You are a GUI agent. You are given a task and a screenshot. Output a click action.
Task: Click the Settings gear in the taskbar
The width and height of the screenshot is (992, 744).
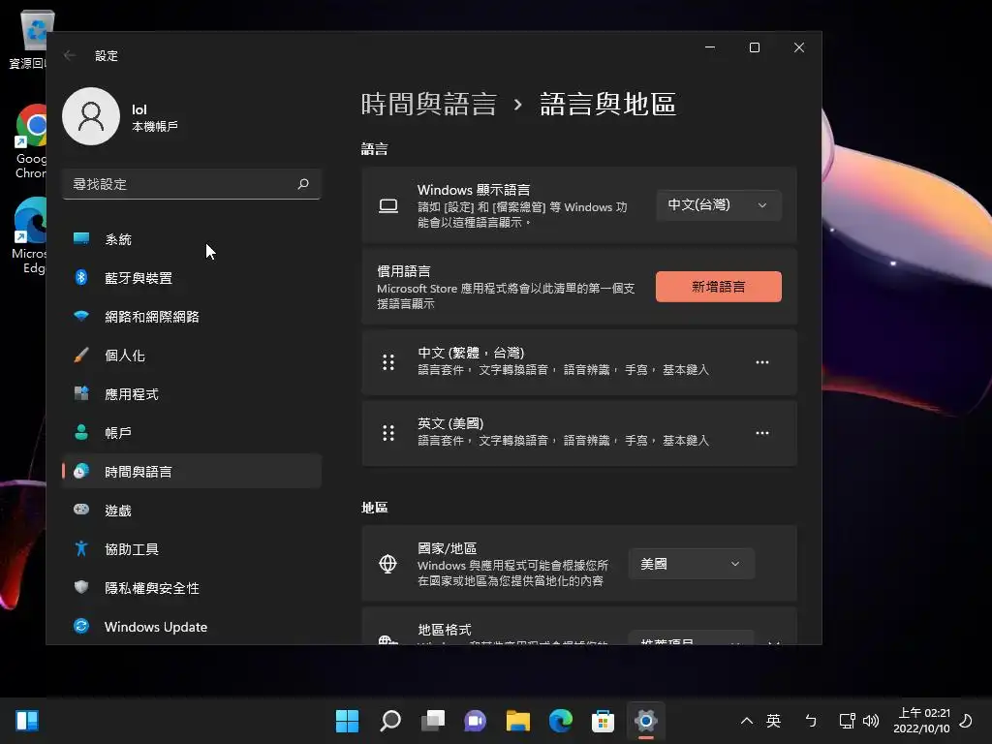point(646,721)
